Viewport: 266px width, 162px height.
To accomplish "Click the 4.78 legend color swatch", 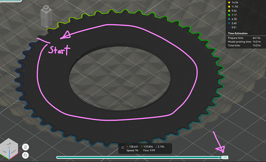I will (229, 19).
